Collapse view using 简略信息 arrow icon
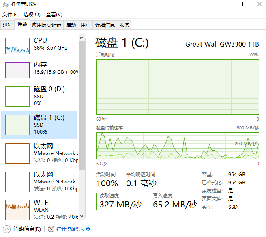The image size is (266, 237). pos(7,229)
